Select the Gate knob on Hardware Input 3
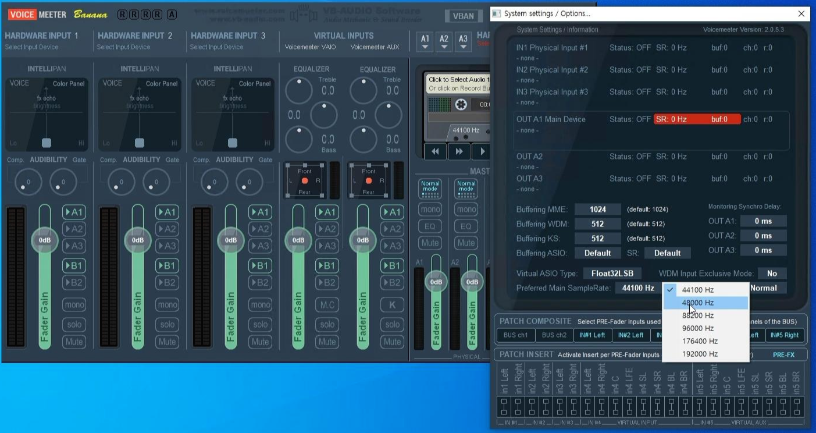The height and width of the screenshot is (433, 816). click(249, 183)
